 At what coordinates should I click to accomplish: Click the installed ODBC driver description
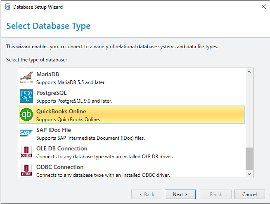point(103,175)
